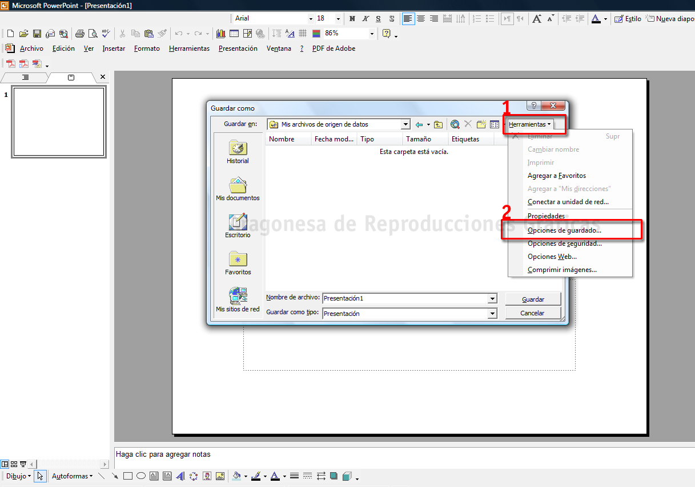695x487 pixels.
Task: Switch to Slide Sorter view icon
Action: click(14, 464)
